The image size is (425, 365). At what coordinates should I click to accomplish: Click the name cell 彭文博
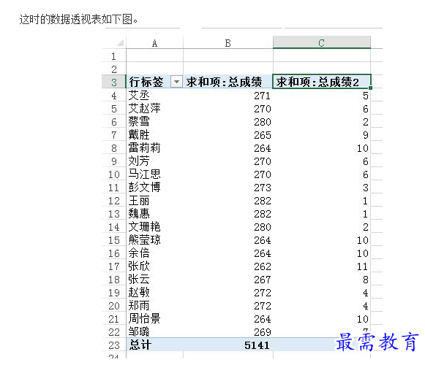click(144, 187)
